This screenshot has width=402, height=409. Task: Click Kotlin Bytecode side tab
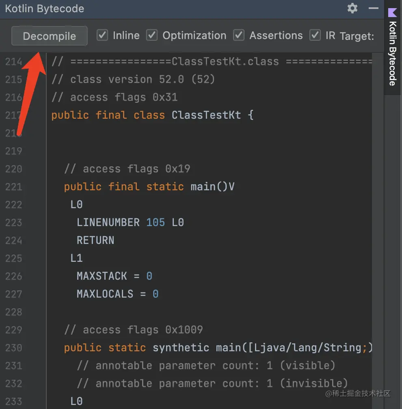(x=393, y=48)
